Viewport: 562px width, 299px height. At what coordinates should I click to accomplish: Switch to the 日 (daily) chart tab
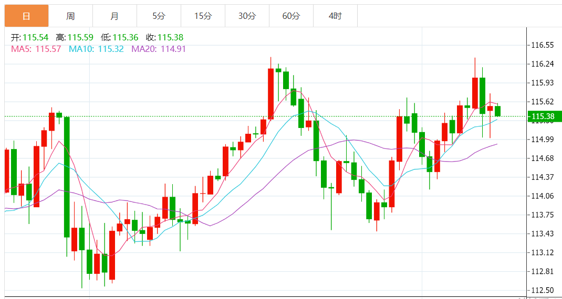pyautogui.click(x=26, y=16)
